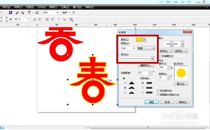Viewport: 210px width, 130px height.
Task: Click the bottom extended line cap shape icon
Action: [149, 93]
